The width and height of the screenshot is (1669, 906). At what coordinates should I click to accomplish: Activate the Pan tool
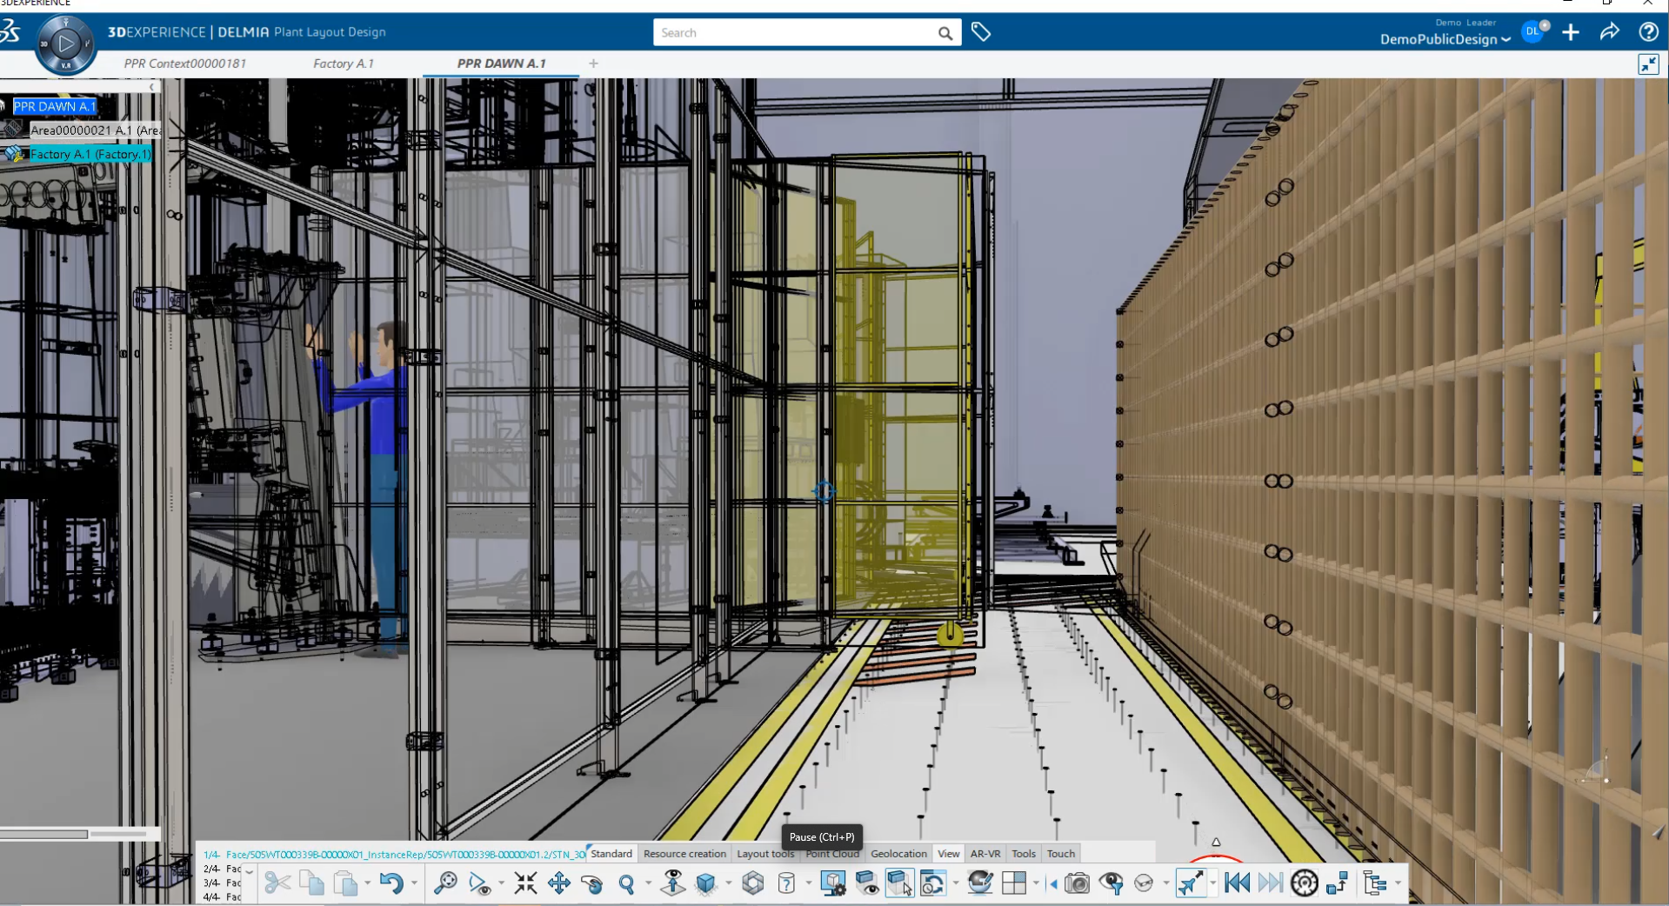[559, 883]
